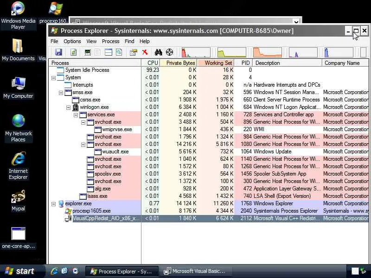Switch to Microsoft Visual Basic taskbar button
This screenshot has height=278, width=371.
tap(195, 271)
